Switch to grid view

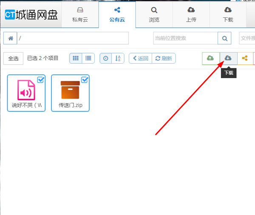76,58
